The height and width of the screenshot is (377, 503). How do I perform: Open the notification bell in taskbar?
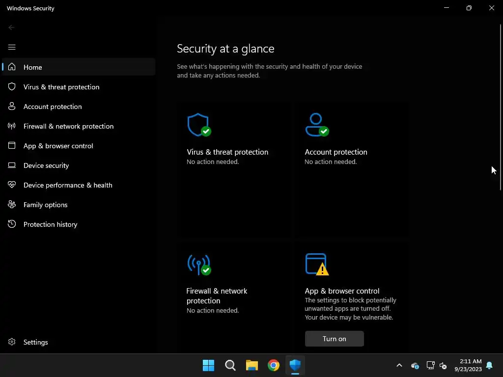point(490,365)
